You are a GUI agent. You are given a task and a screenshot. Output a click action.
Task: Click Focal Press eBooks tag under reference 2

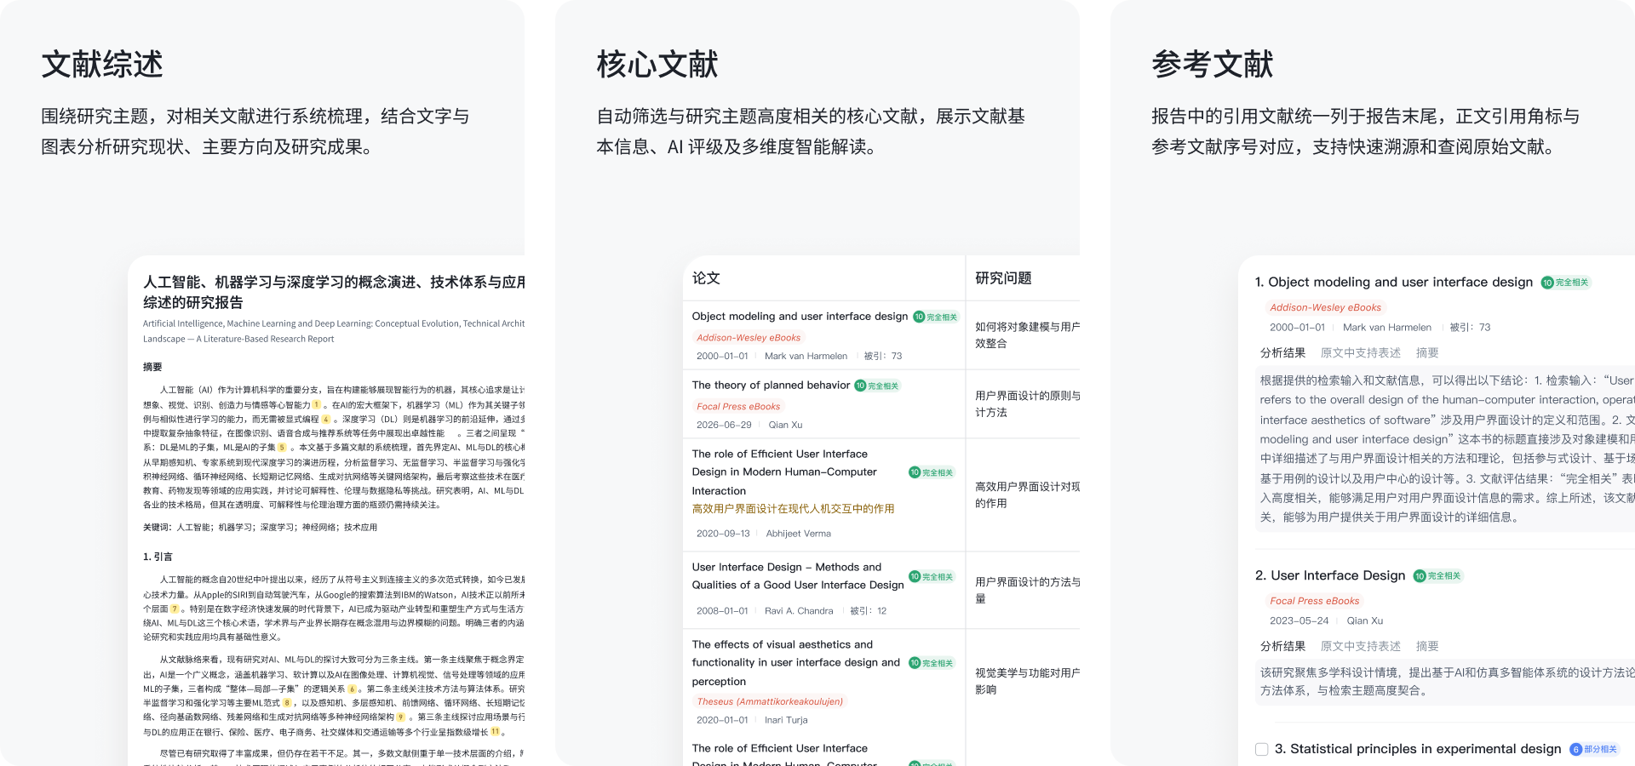(1314, 601)
